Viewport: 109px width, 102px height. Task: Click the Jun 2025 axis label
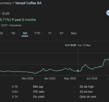point(92,78)
